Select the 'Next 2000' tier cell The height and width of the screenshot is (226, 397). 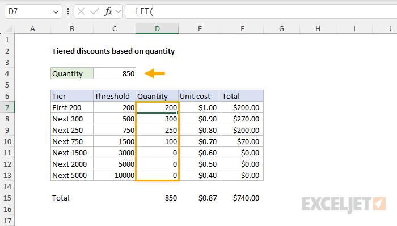(x=72, y=164)
